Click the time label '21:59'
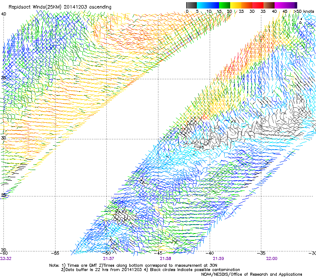Screen dimensions: 316x277 click(219, 259)
